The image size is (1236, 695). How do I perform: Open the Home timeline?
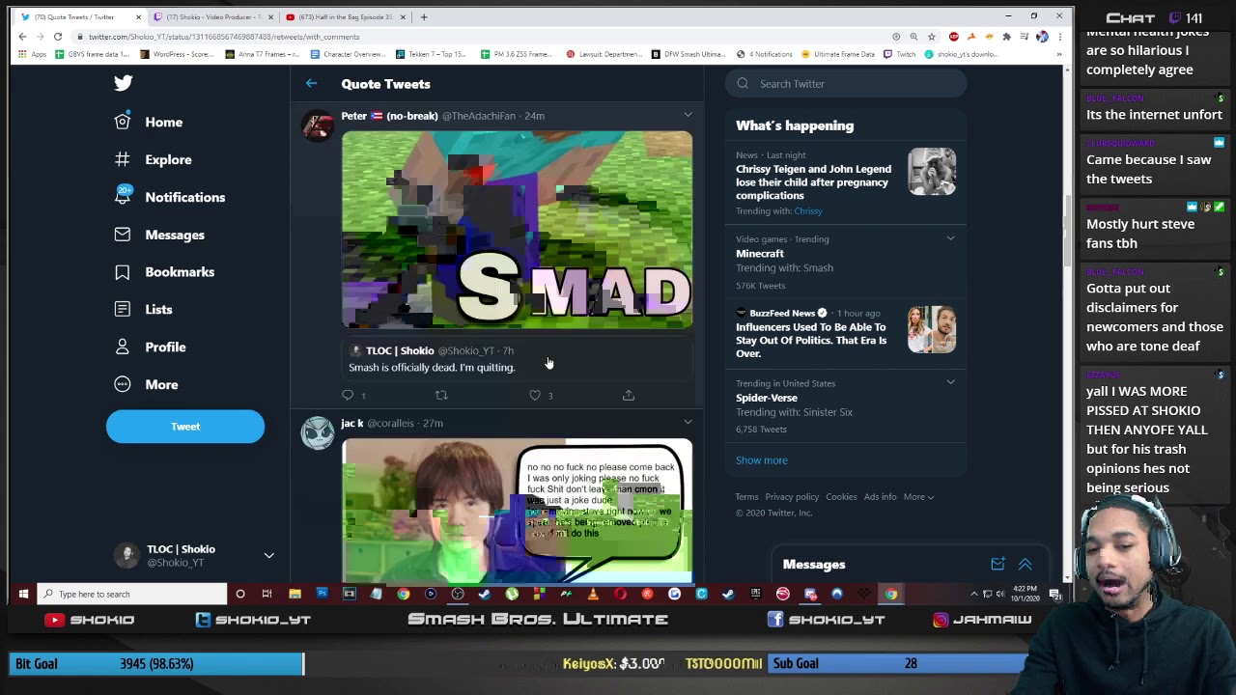[149, 122]
